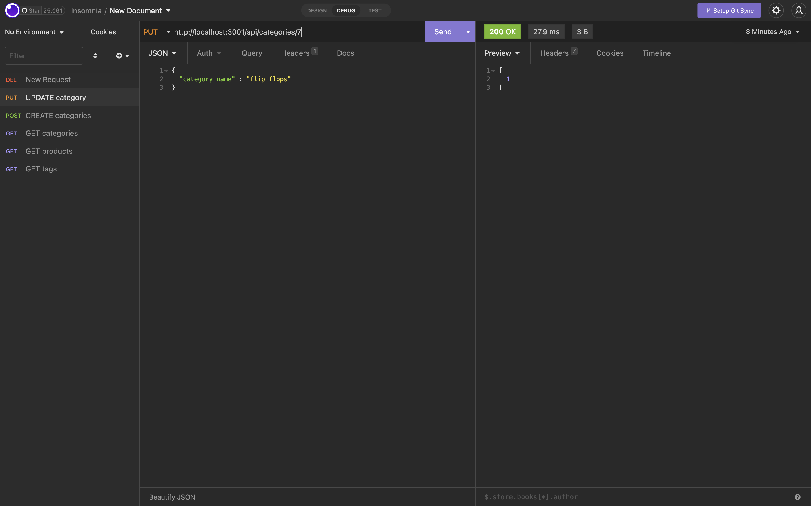Image resolution: width=811 pixels, height=506 pixels.
Task: Open the Docs tab
Action: tap(345, 53)
